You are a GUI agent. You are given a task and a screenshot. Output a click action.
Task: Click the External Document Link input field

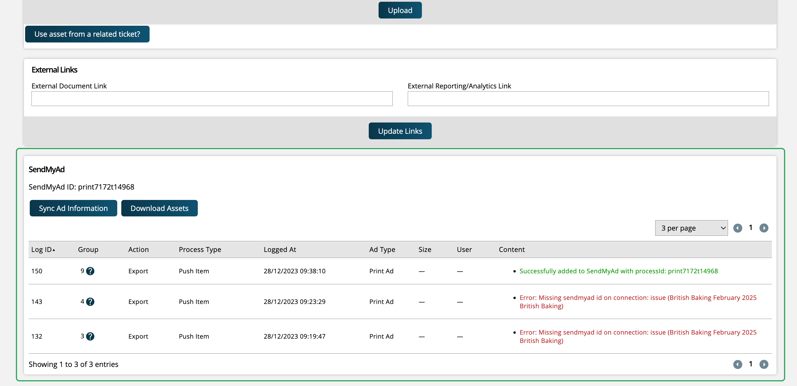(211, 99)
